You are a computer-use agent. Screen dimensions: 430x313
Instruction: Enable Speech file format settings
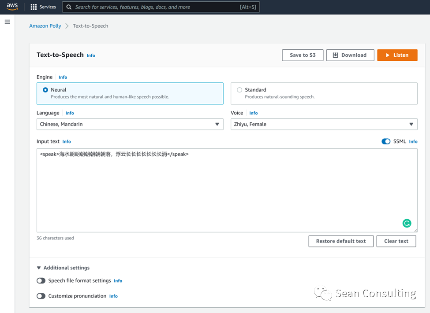41,281
